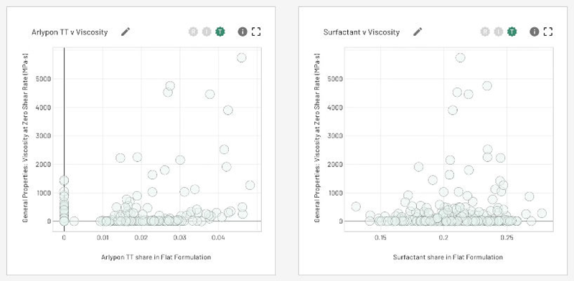
Task: Click the 0.04 x-axis tick in Arlypon chart
Action: click(x=218, y=238)
